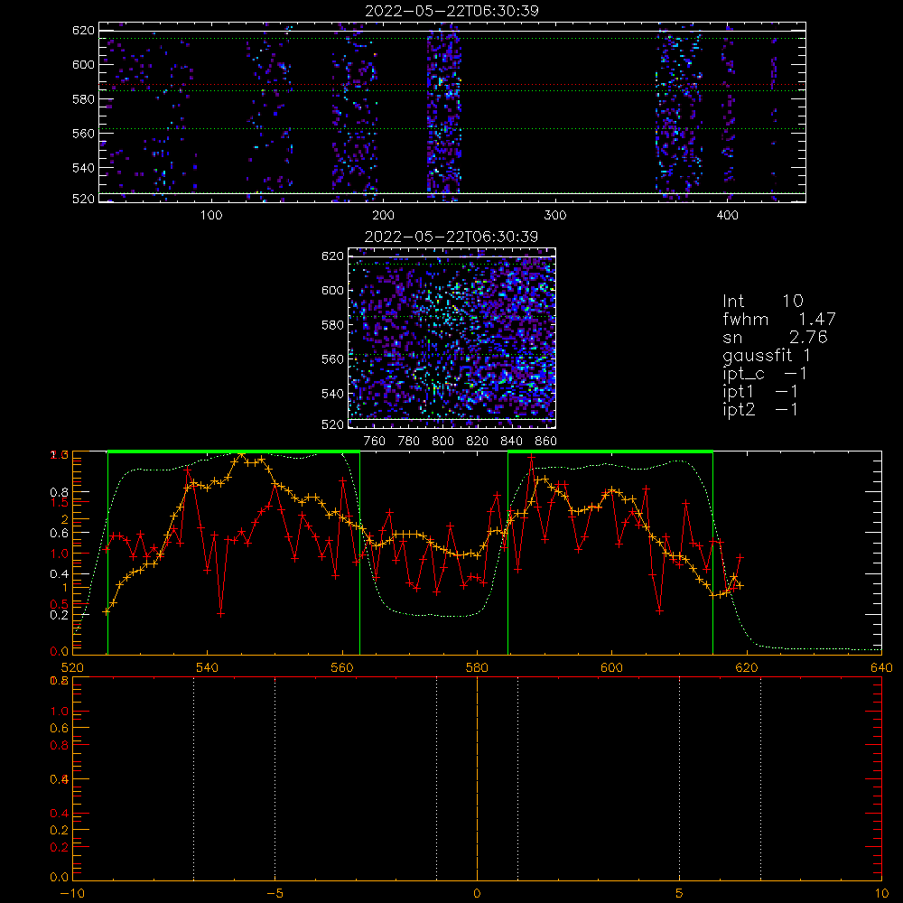Select the small square zoomed image panel
903x903 pixels.
click(x=452, y=338)
